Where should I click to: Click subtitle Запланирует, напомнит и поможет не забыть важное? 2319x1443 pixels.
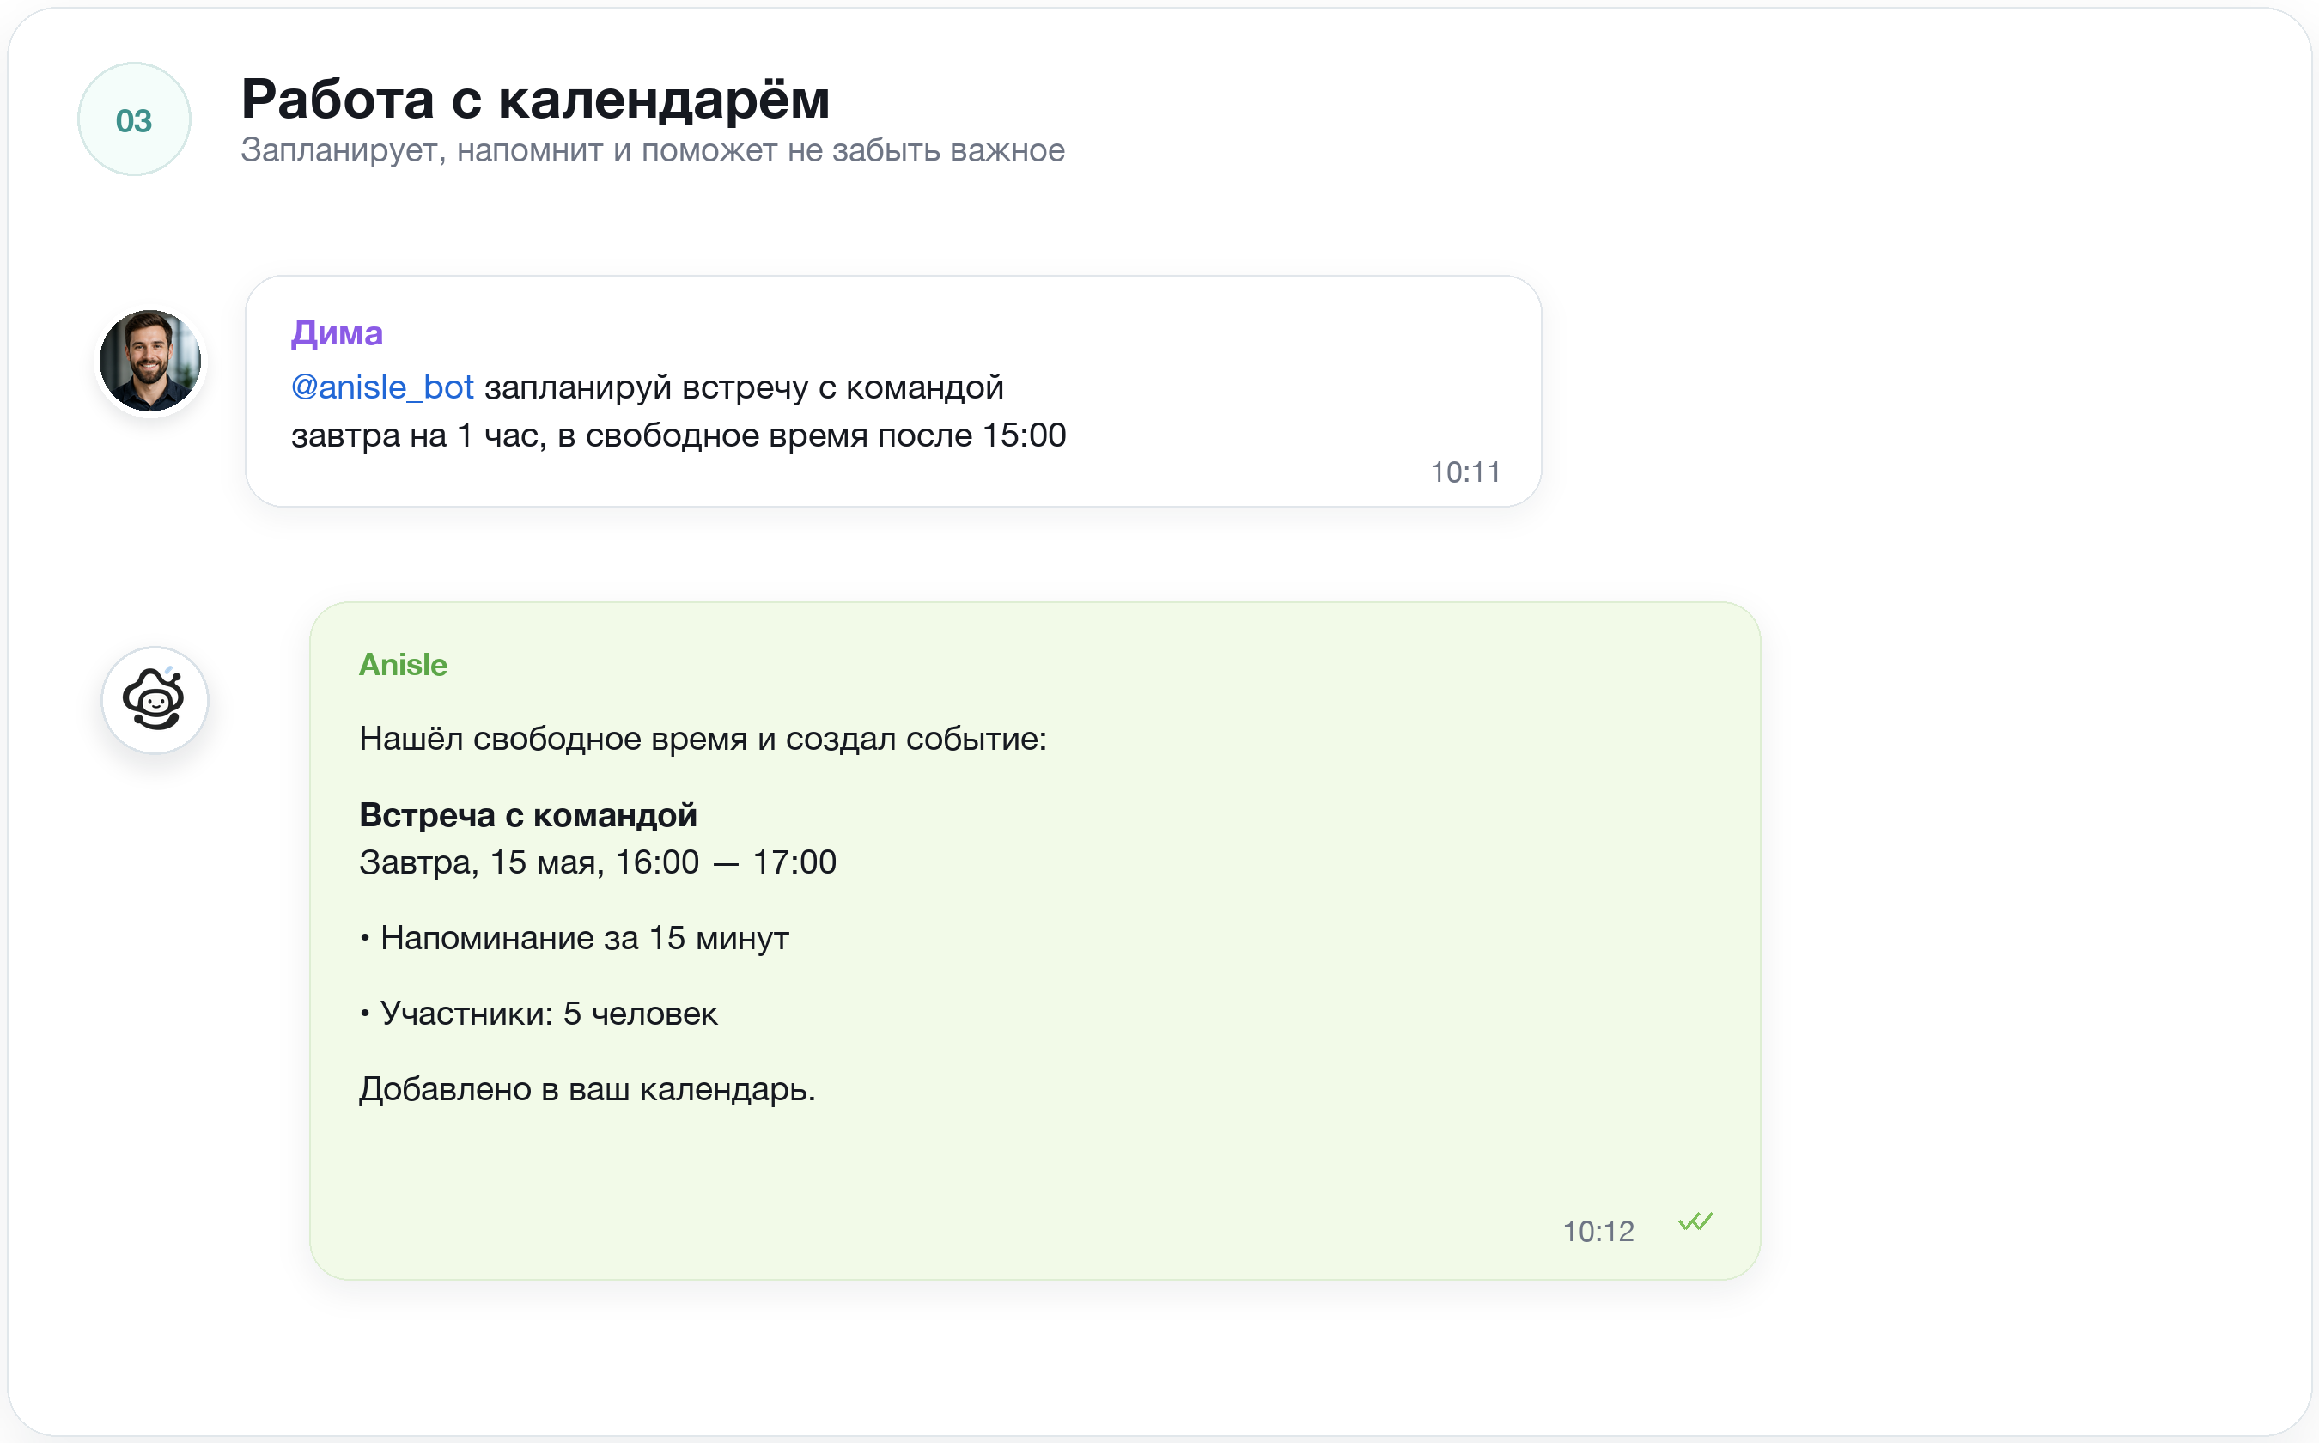(x=653, y=149)
